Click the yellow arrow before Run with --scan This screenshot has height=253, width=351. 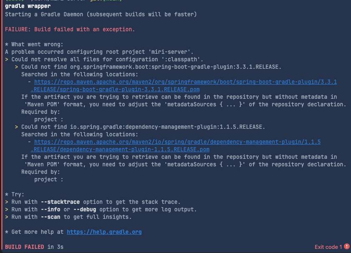pyautogui.click(x=7, y=217)
